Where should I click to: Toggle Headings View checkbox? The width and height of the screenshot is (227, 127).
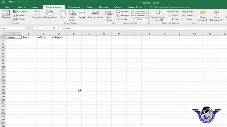pos(184,15)
